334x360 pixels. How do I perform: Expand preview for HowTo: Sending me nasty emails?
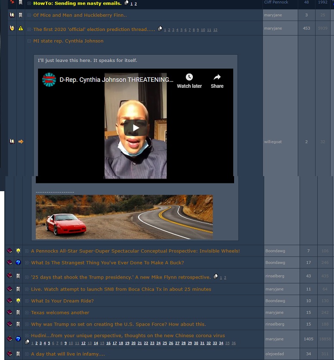pyautogui.click(x=29, y=3)
